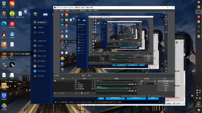202x113 pixels.
Task: Toggle visibility eye of the text source
Action: click(x=92, y=81)
